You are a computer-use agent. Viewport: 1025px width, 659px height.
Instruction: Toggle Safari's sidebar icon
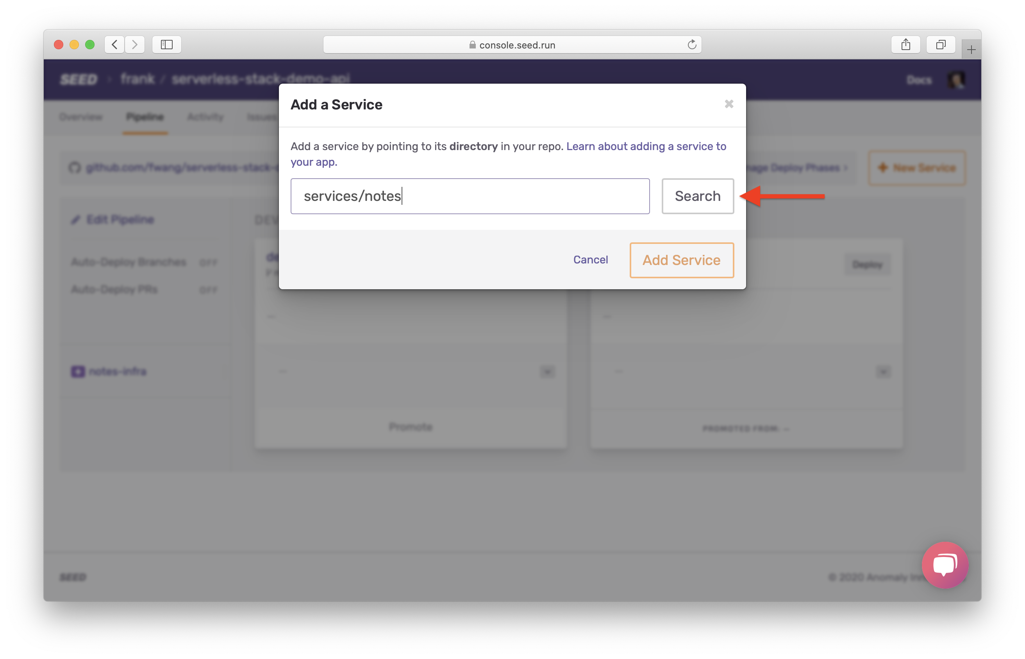coord(166,45)
